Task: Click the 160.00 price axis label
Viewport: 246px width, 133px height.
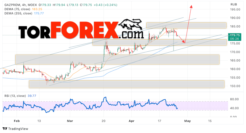Action: pos(235,69)
